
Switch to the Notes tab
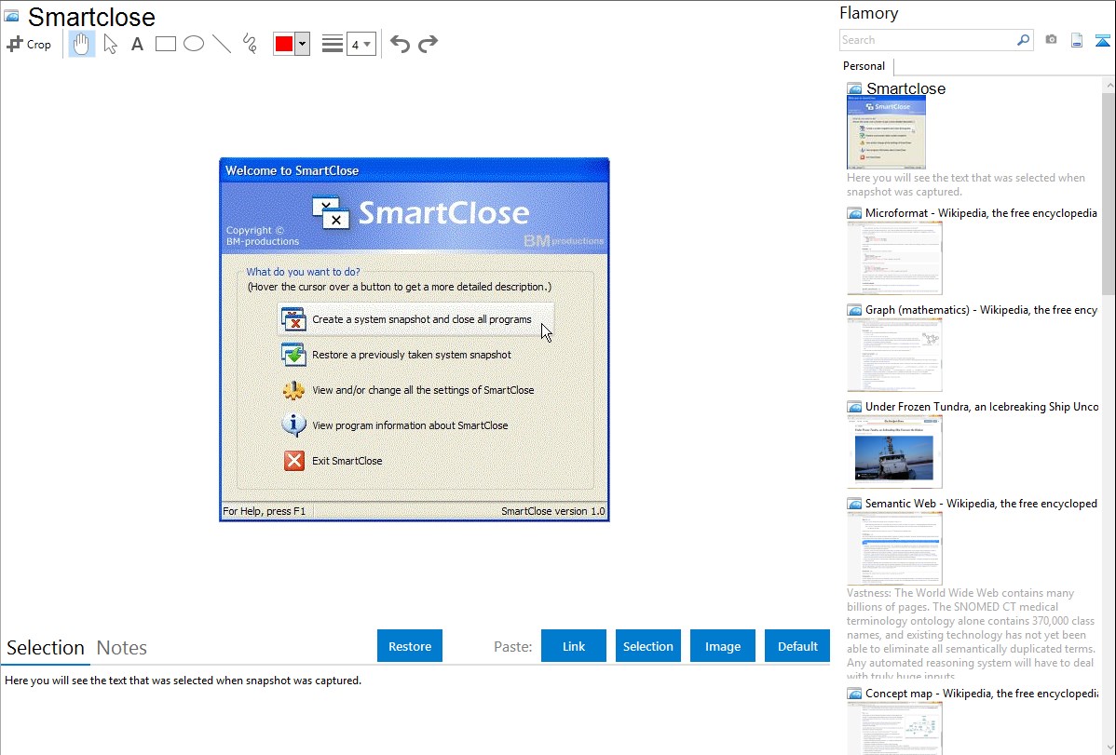[x=122, y=648]
